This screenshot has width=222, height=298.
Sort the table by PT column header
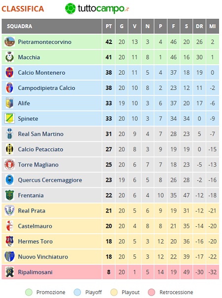(x=109, y=26)
